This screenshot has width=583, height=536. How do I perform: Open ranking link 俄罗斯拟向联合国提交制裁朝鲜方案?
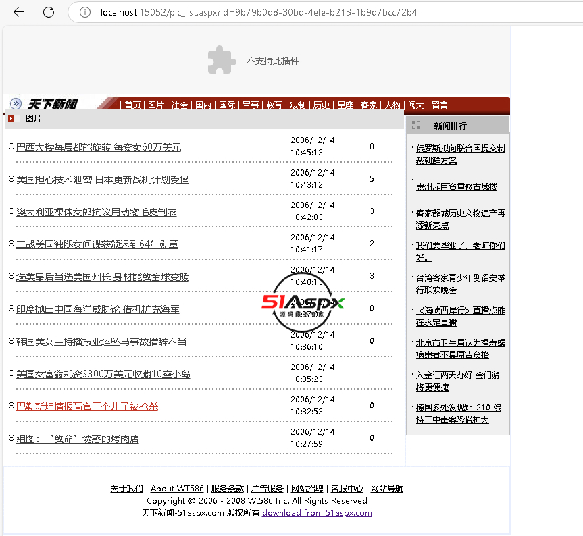(460, 155)
